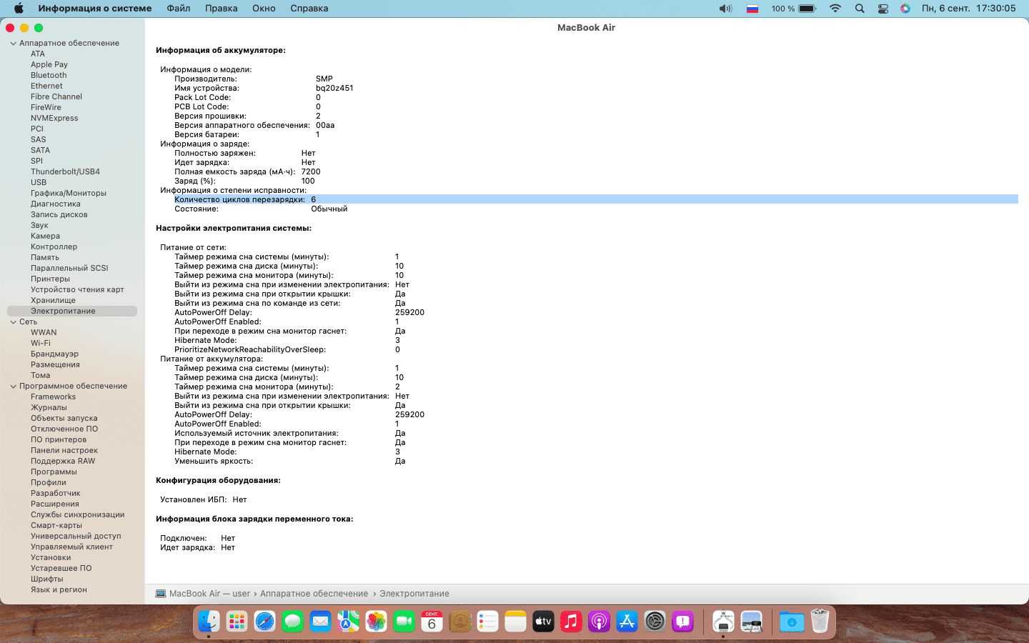Open Messages app in Dock
Viewport: 1029px width, 643px height.
pos(292,622)
